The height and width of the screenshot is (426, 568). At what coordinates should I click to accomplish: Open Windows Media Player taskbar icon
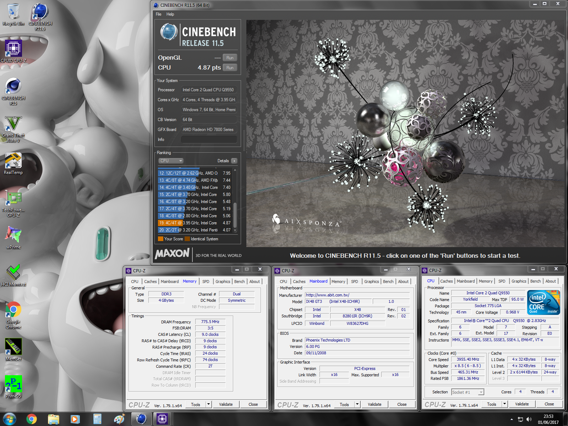(75, 419)
